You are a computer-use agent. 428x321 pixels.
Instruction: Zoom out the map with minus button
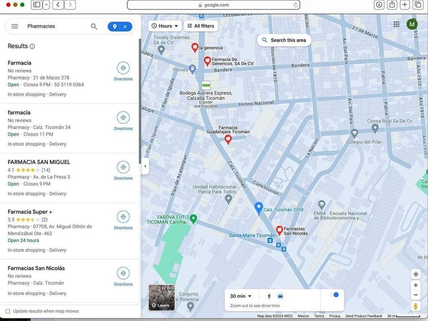pyautogui.click(x=416, y=295)
